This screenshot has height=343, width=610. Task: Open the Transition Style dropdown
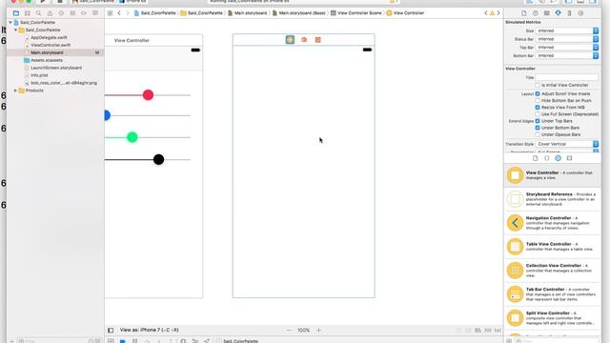567,144
